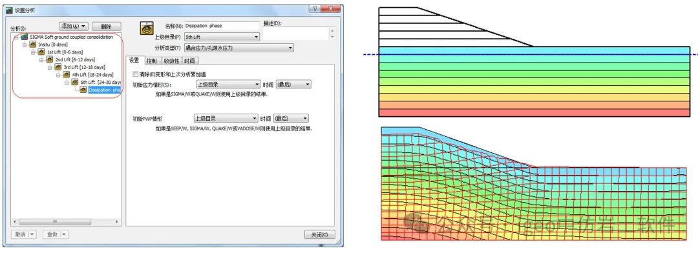698x253 pixels.
Task: Click the large analysis type icon beside 名称
Action: pyautogui.click(x=147, y=28)
